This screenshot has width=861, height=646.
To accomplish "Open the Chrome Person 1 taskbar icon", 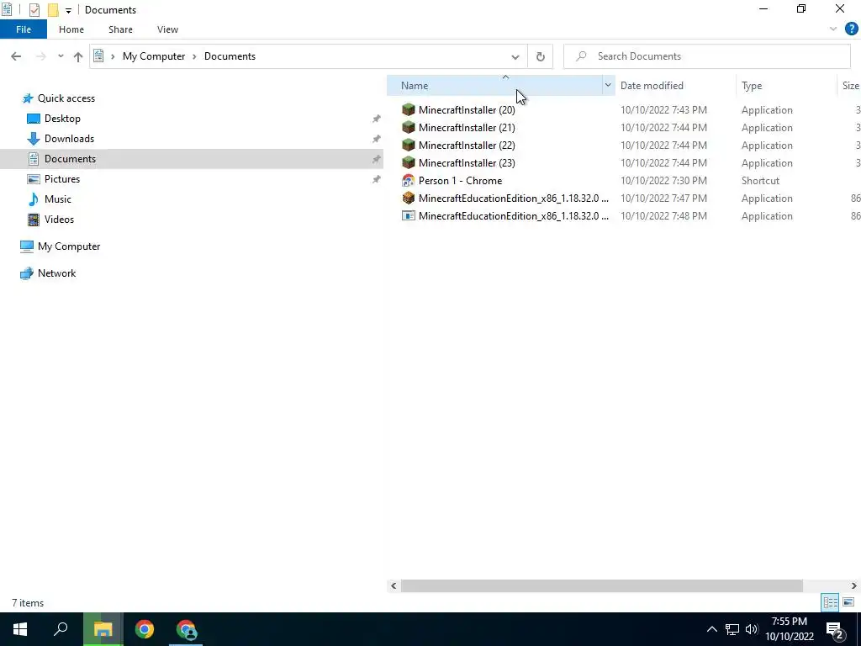I will coord(186,629).
